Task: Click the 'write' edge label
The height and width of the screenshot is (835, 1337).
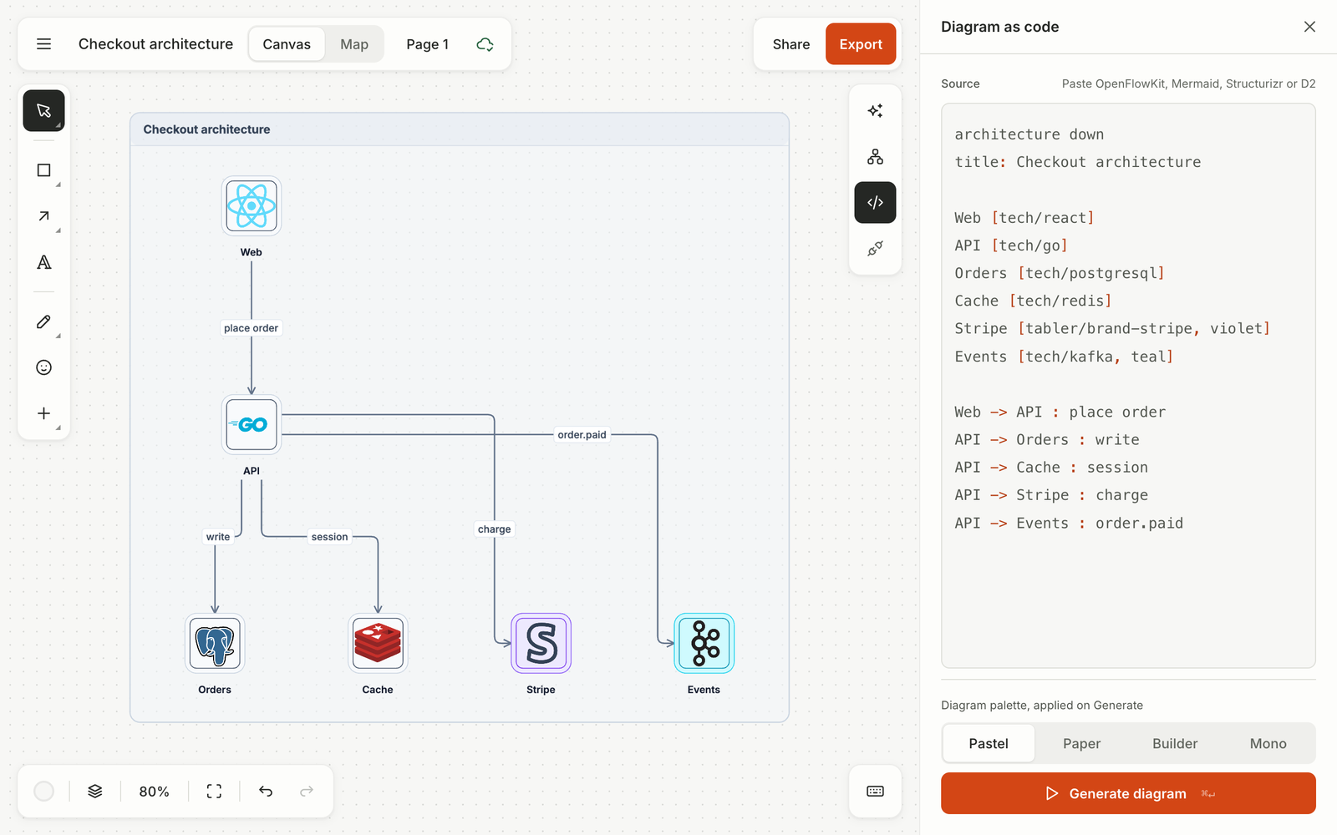Action: click(x=218, y=537)
